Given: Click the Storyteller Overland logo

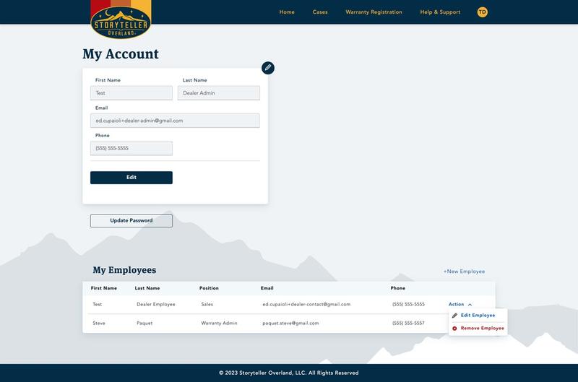Looking at the screenshot, I should (x=121, y=19).
